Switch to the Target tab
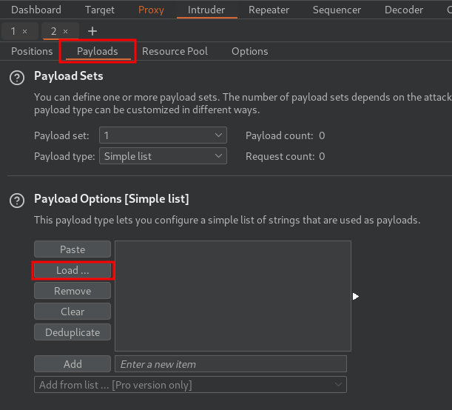This screenshot has width=452, height=410. tap(100, 10)
